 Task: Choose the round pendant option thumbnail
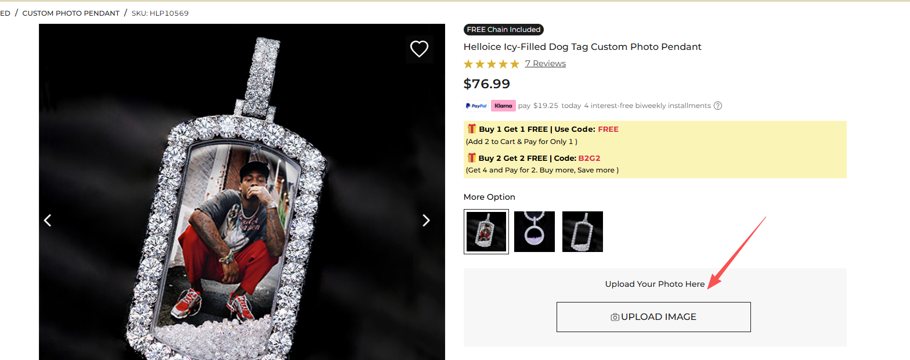(535, 232)
